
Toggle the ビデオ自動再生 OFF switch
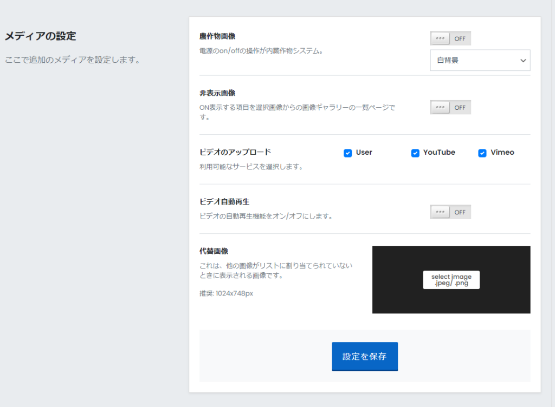point(450,212)
